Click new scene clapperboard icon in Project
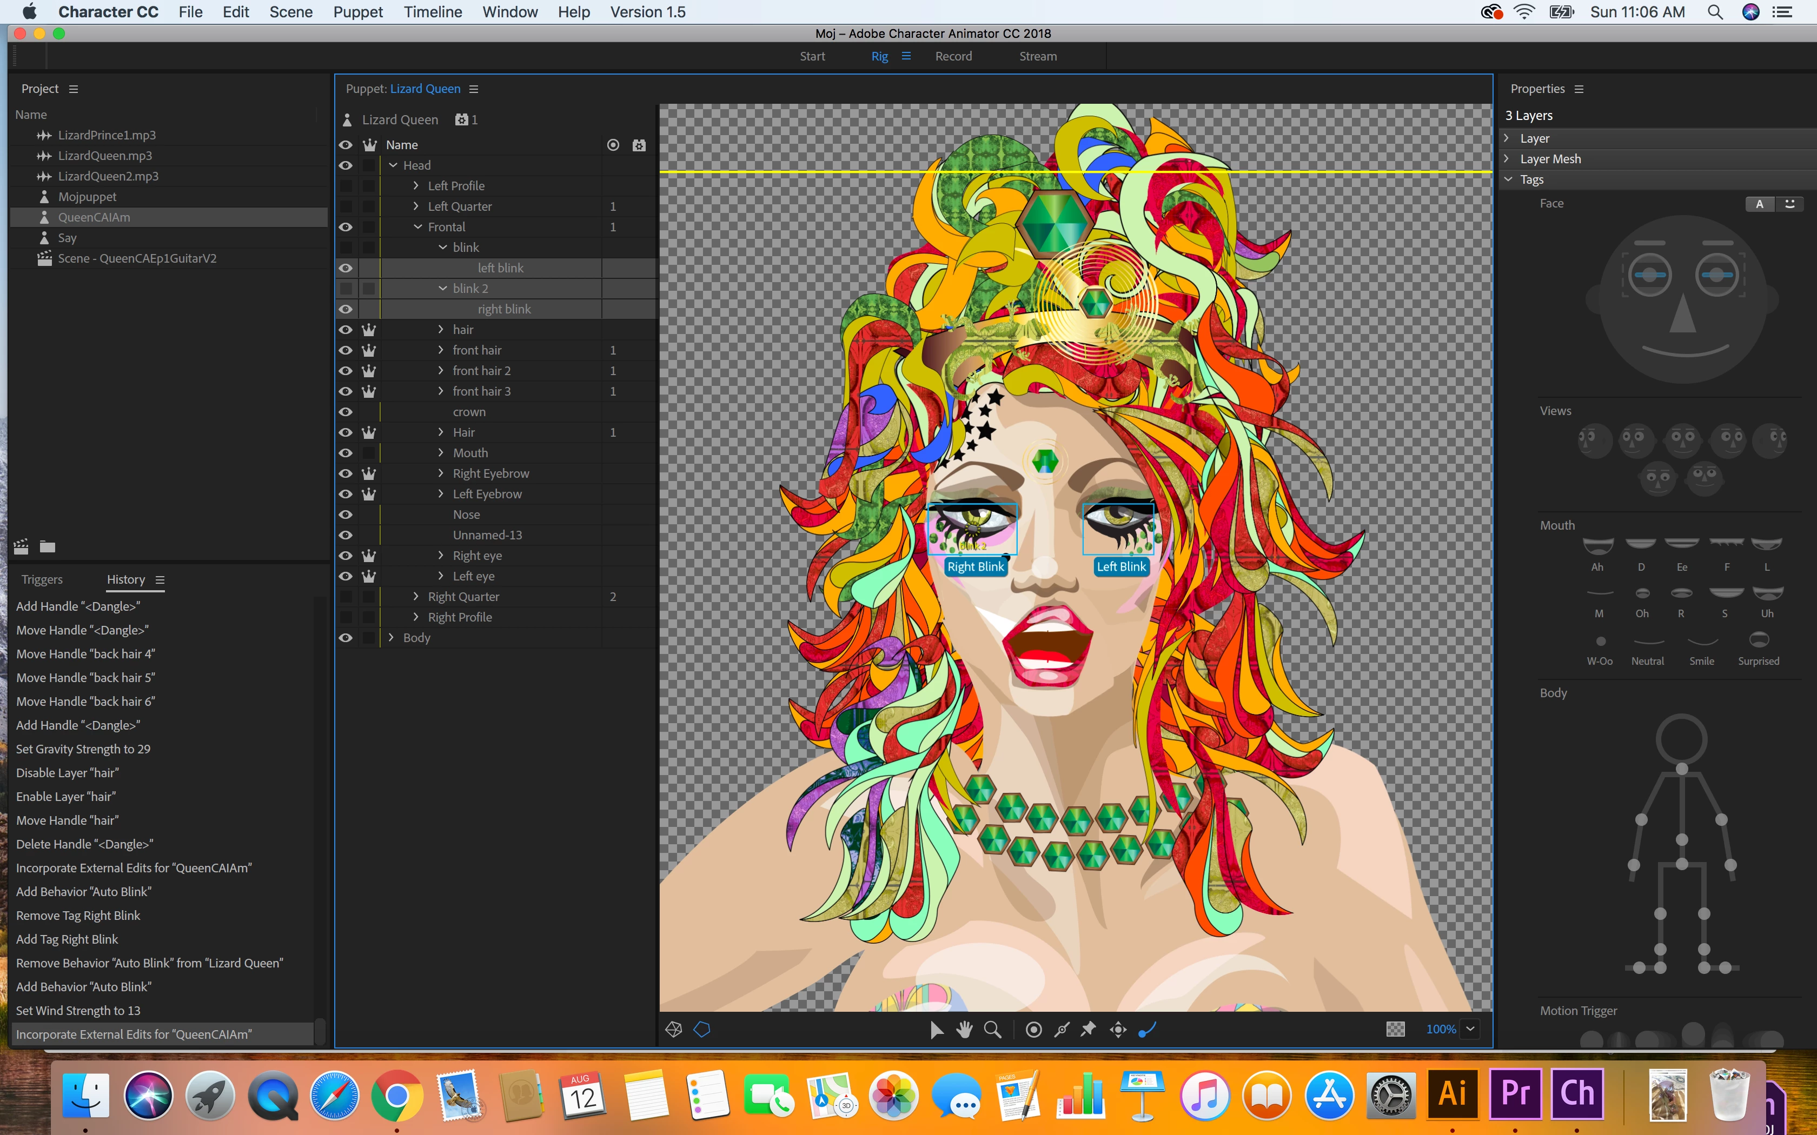This screenshot has width=1817, height=1135. [x=21, y=546]
